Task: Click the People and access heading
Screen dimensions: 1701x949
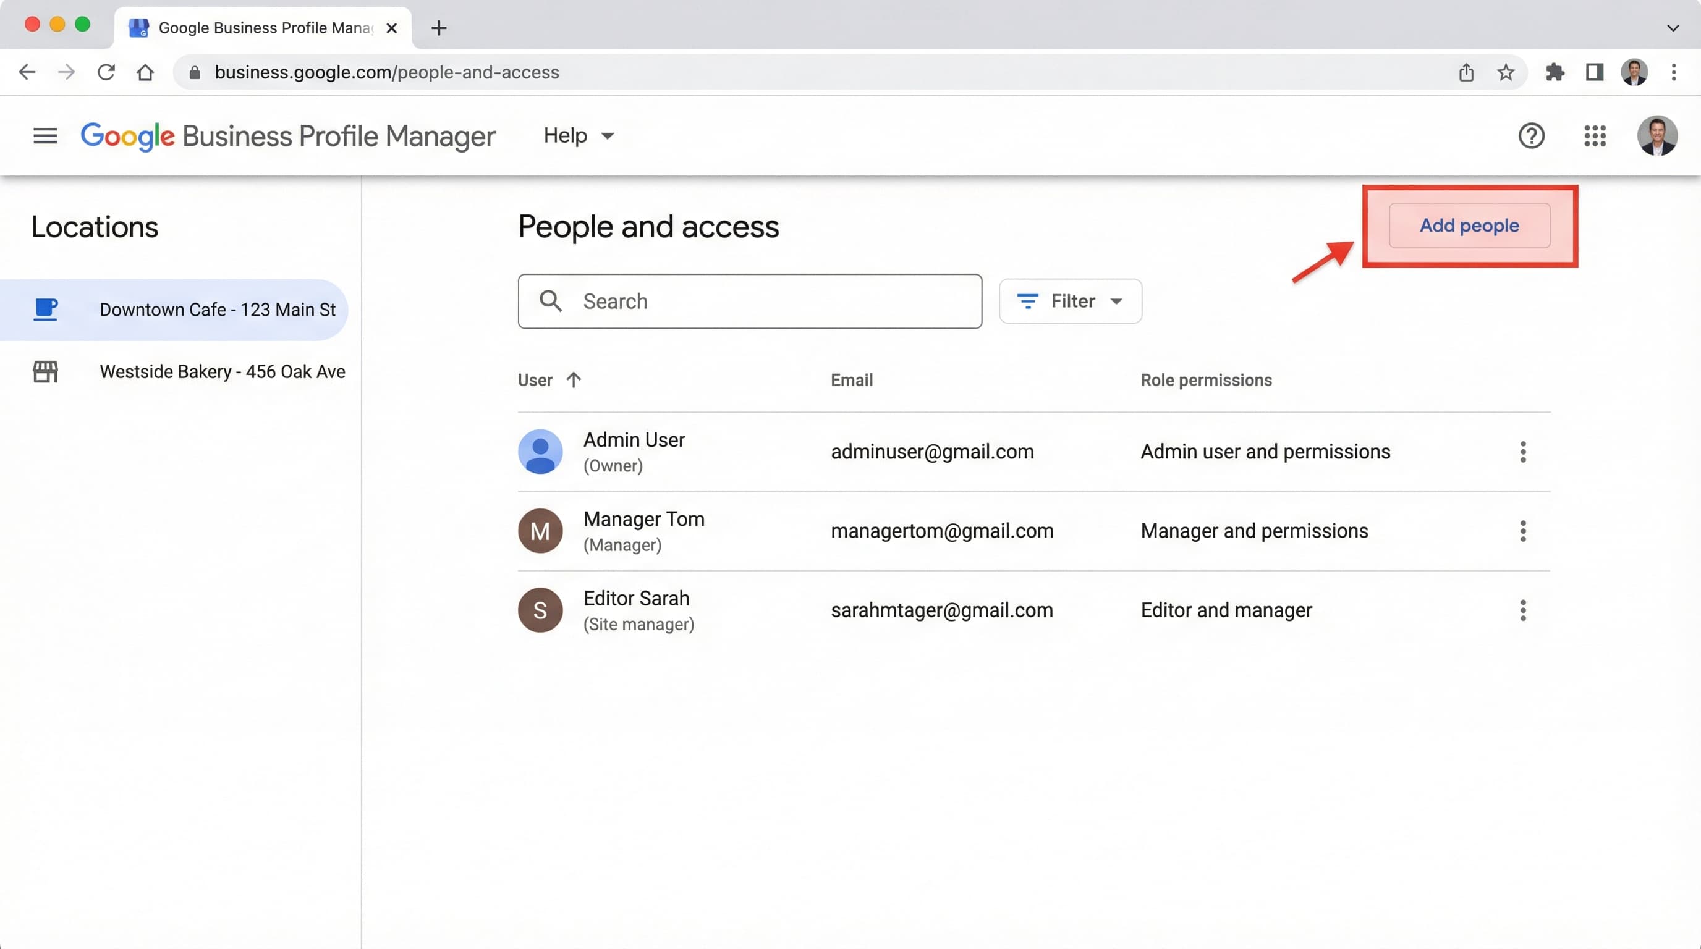Action: [648, 226]
